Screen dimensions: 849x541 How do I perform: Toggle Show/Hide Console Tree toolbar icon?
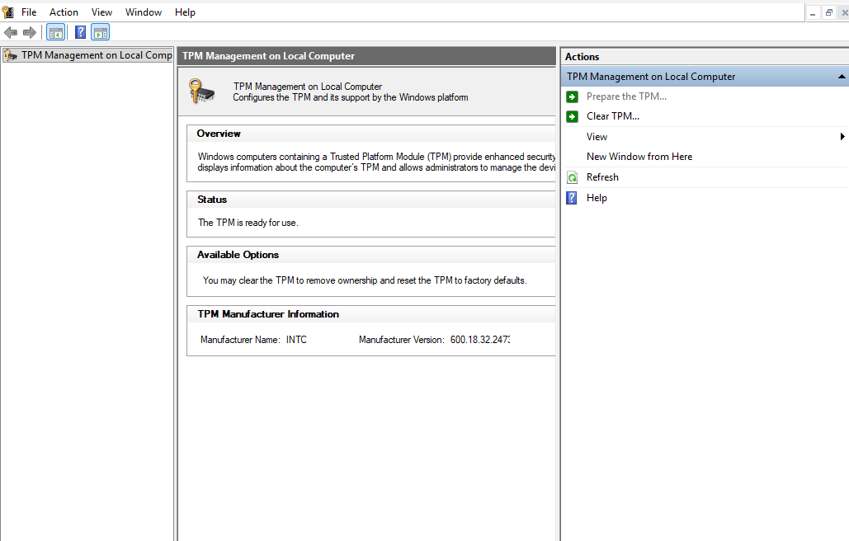point(56,32)
